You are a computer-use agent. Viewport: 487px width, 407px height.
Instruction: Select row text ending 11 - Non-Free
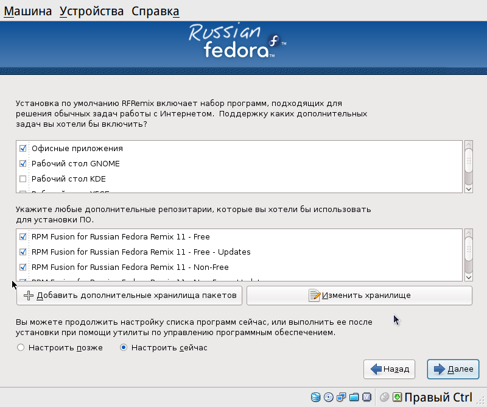click(130, 267)
